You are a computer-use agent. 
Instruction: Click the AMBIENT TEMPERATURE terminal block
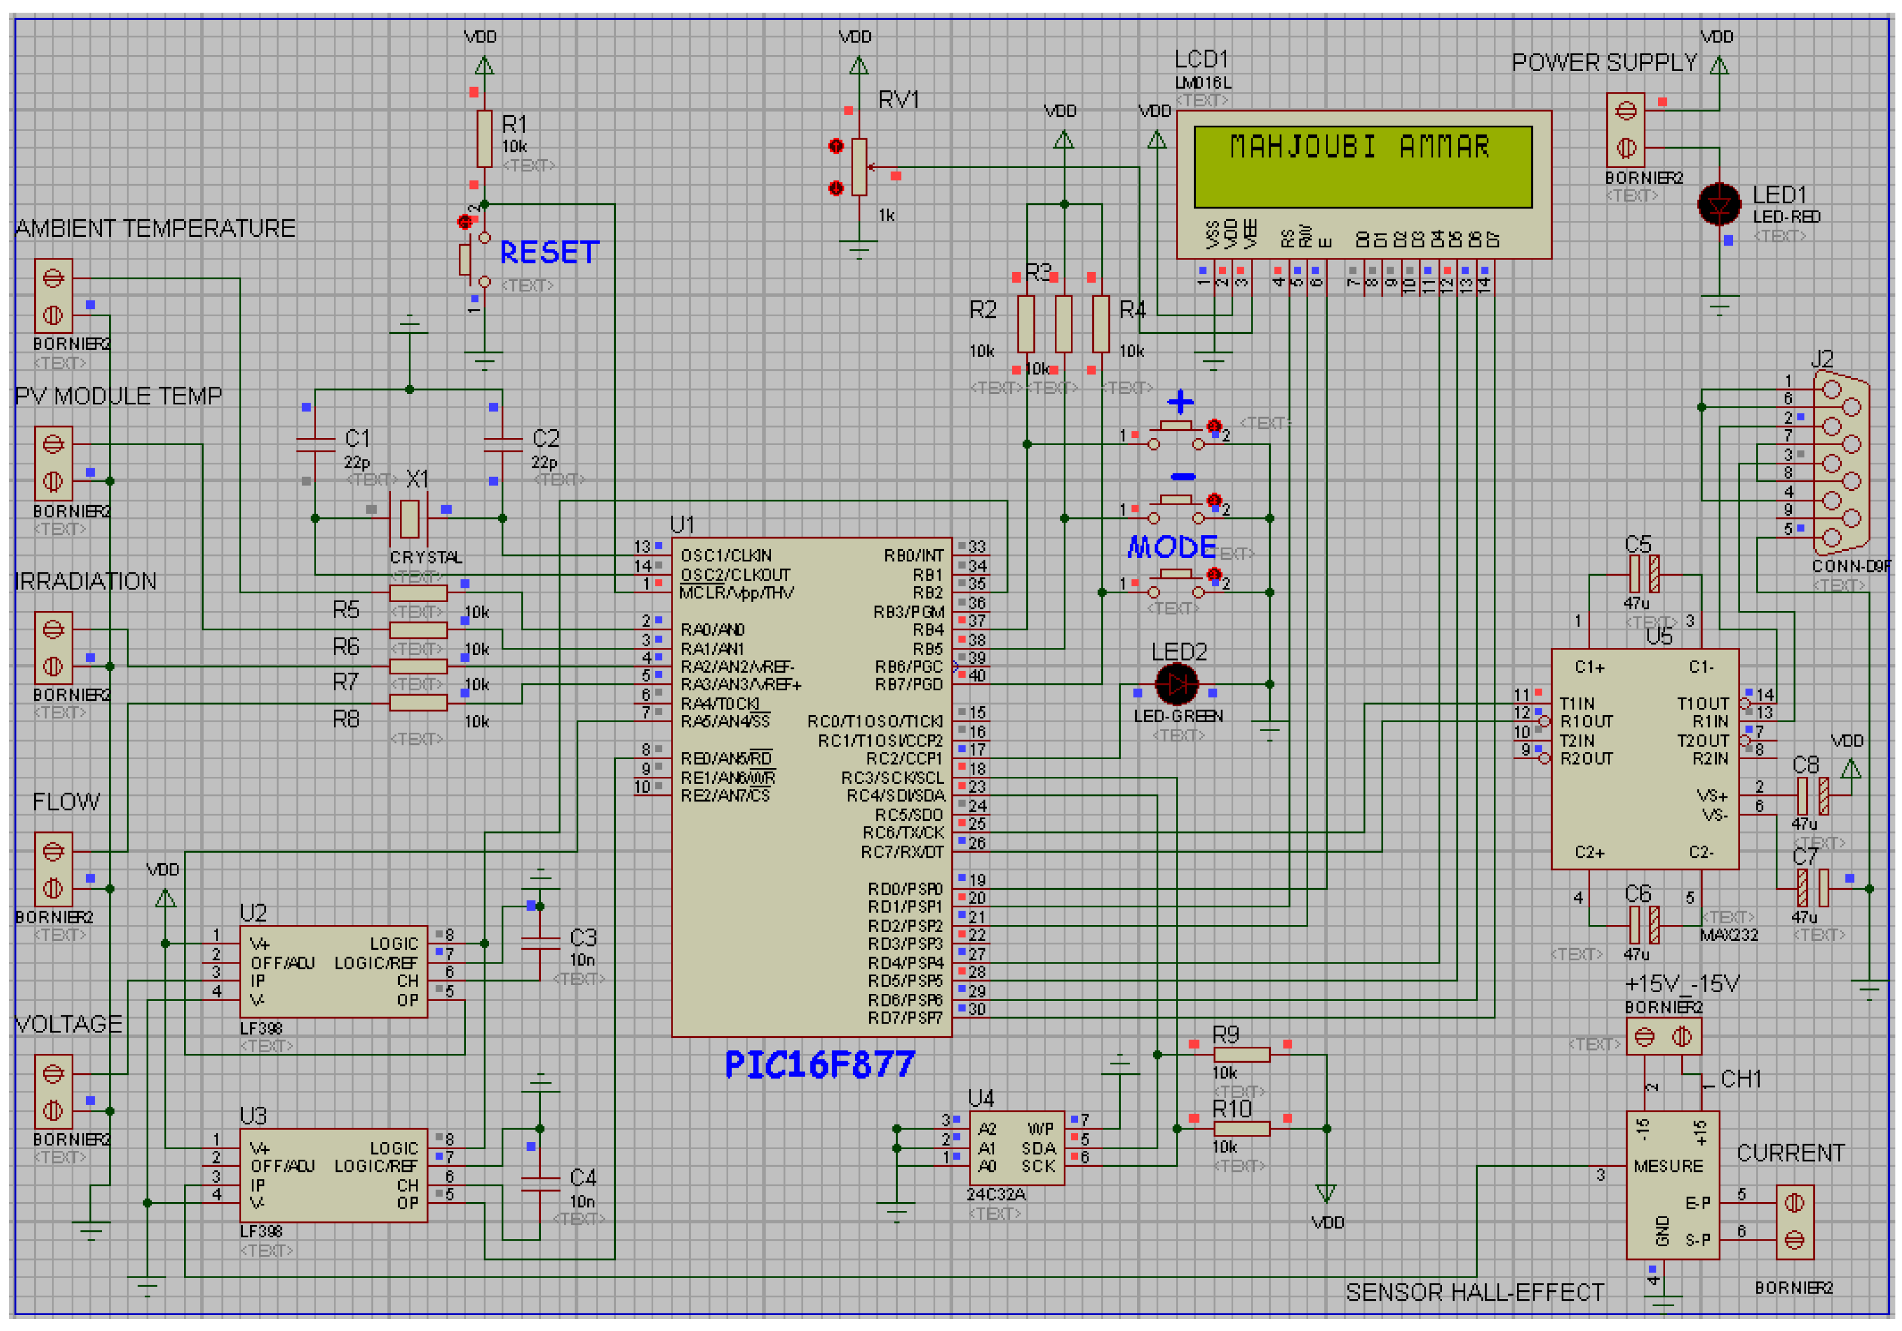(54, 296)
